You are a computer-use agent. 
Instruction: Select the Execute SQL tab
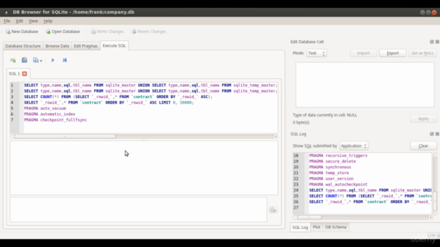(x=114, y=46)
